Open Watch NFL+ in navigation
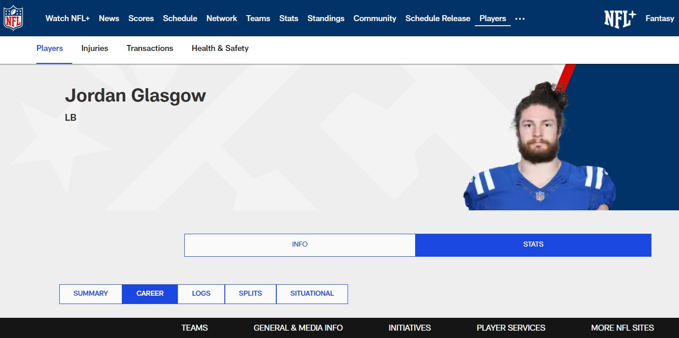This screenshot has height=338, width=679. pyautogui.click(x=68, y=18)
